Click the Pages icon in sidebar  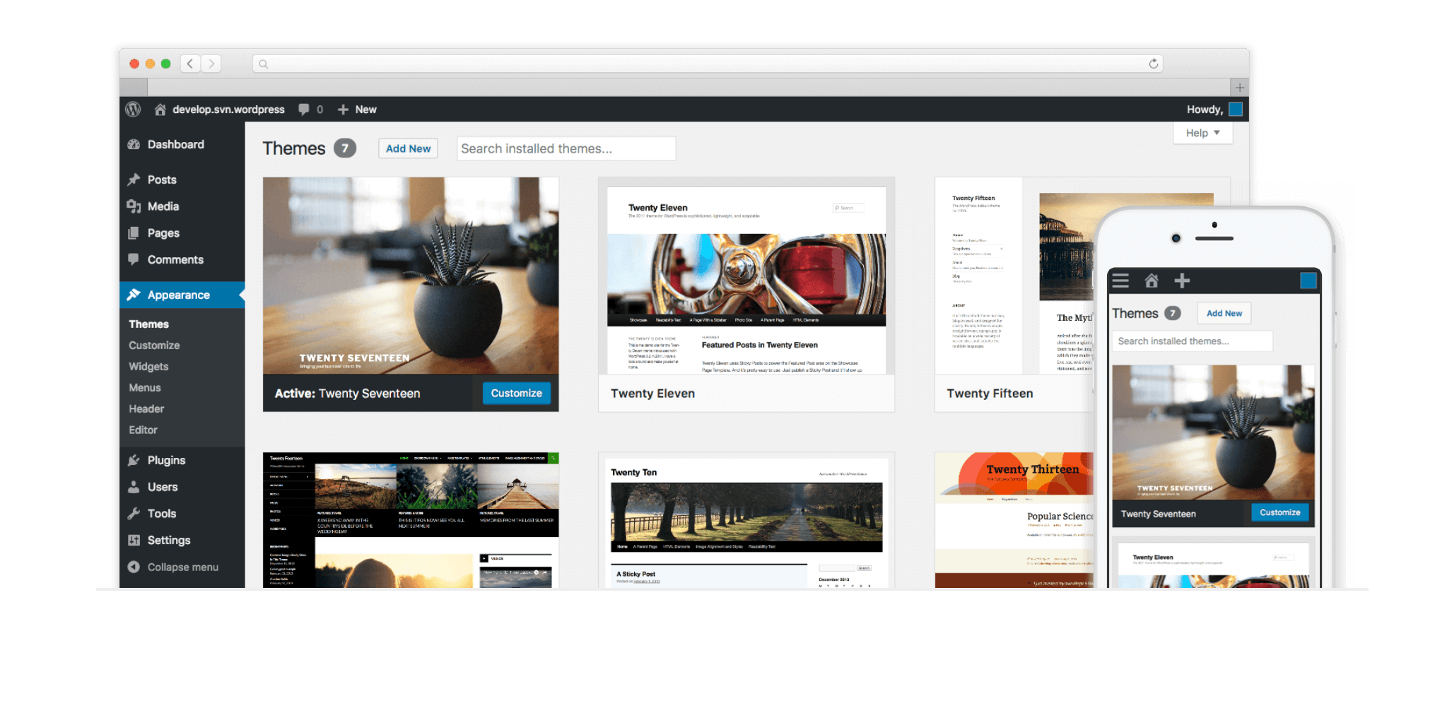tap(134, 233)
